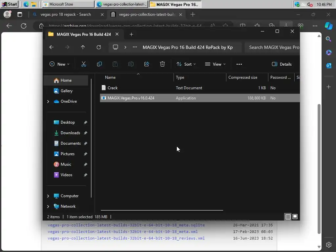Screen dimensions: 336x252
Task: Sort by Password column header
Action: click(x=281, y=77)
